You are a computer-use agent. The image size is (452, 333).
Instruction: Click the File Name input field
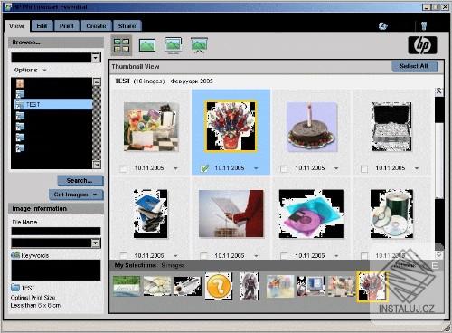click(56, 231)
